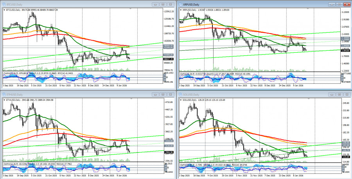Image resolution: width=352 pixels, height=179 pixels.
Task: Open the arrow menu beside BTCUSD,Daily label
Action: coord(4,10)
